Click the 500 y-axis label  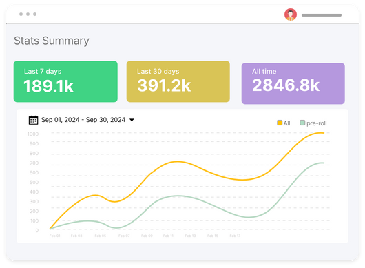[34, 183]
